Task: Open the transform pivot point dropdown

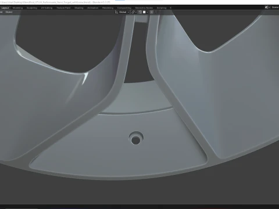Action: click(x=134, y=12)
